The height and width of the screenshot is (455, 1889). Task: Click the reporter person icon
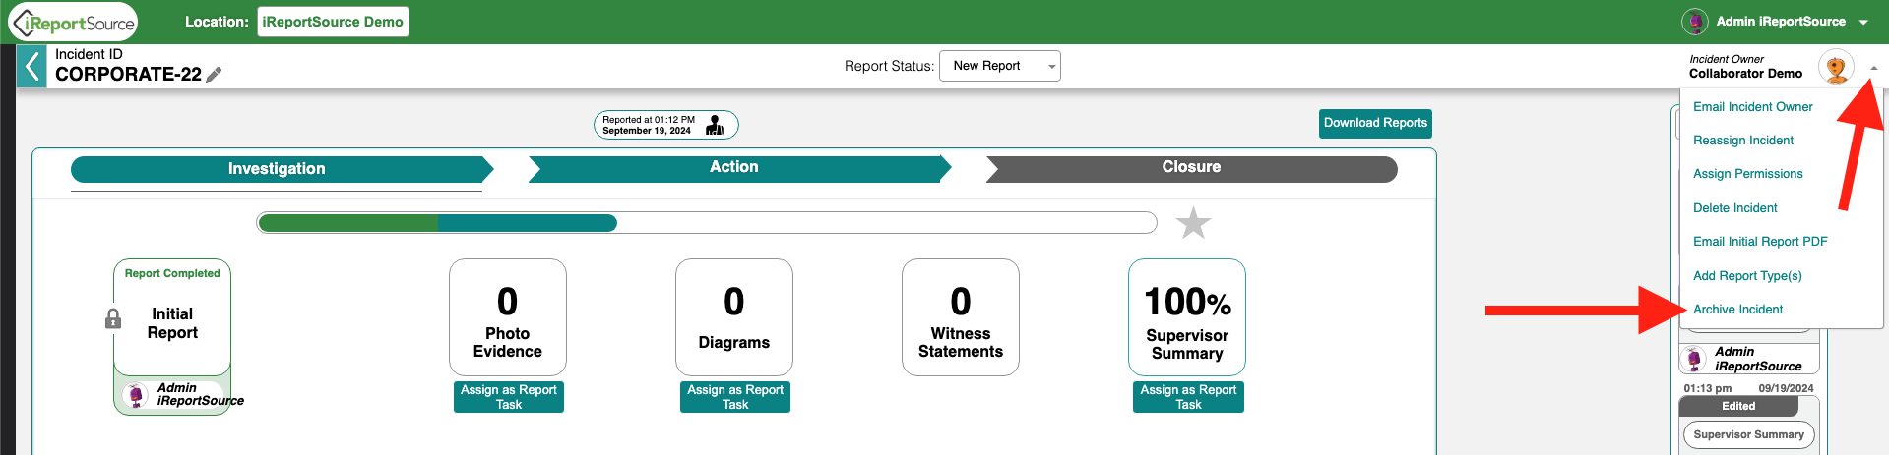pyautogui.click(x=716, y=125)
